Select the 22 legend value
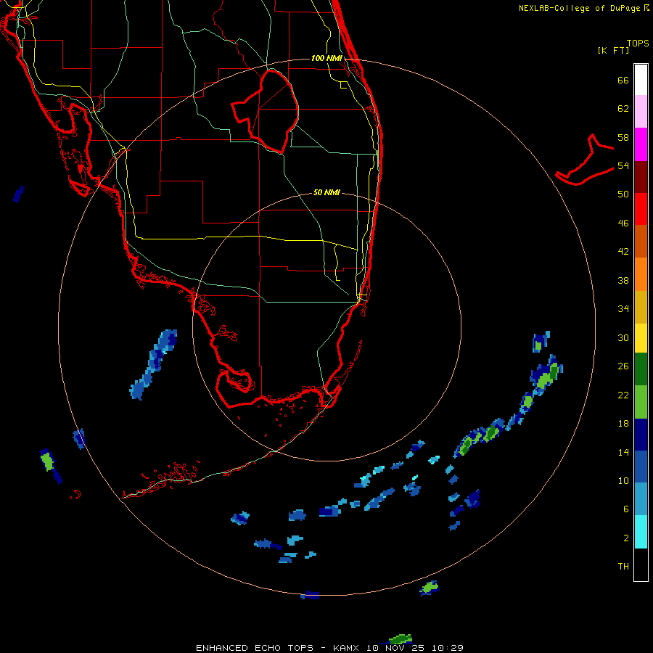This screenshot has width=653, height=653. pyautogui.click(x=623, y=395)
